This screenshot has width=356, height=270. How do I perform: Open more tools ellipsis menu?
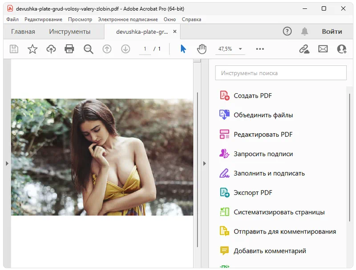click(x=260, y=49)
